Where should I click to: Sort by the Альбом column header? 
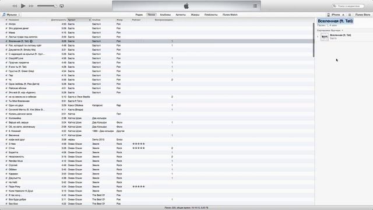point(96,20)
